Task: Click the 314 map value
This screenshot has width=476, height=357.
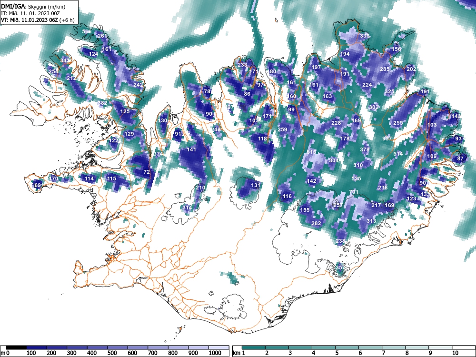Action: pyautogui.click(x=187, y=208)
